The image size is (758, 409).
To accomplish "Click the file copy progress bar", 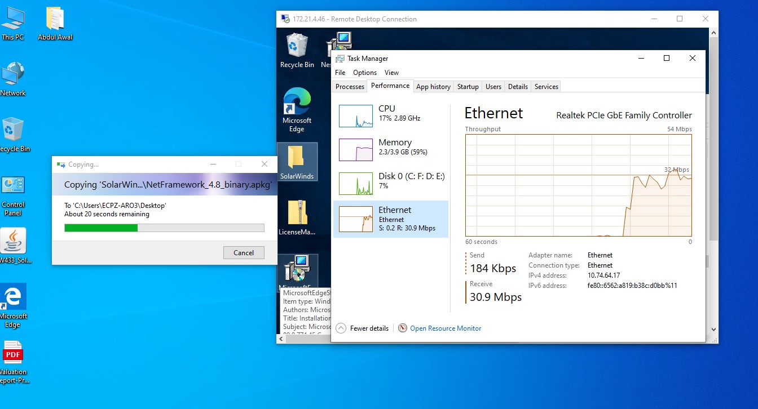I will coord(164,228).
